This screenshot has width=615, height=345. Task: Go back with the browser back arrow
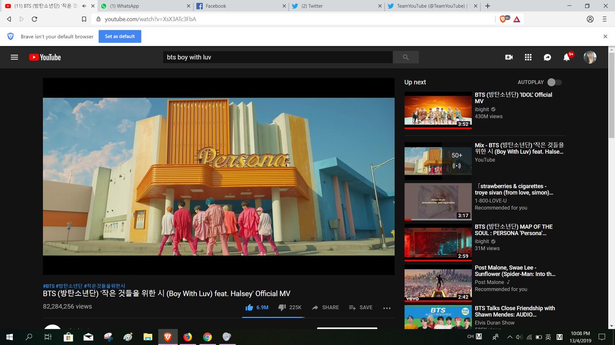[9, 19]
